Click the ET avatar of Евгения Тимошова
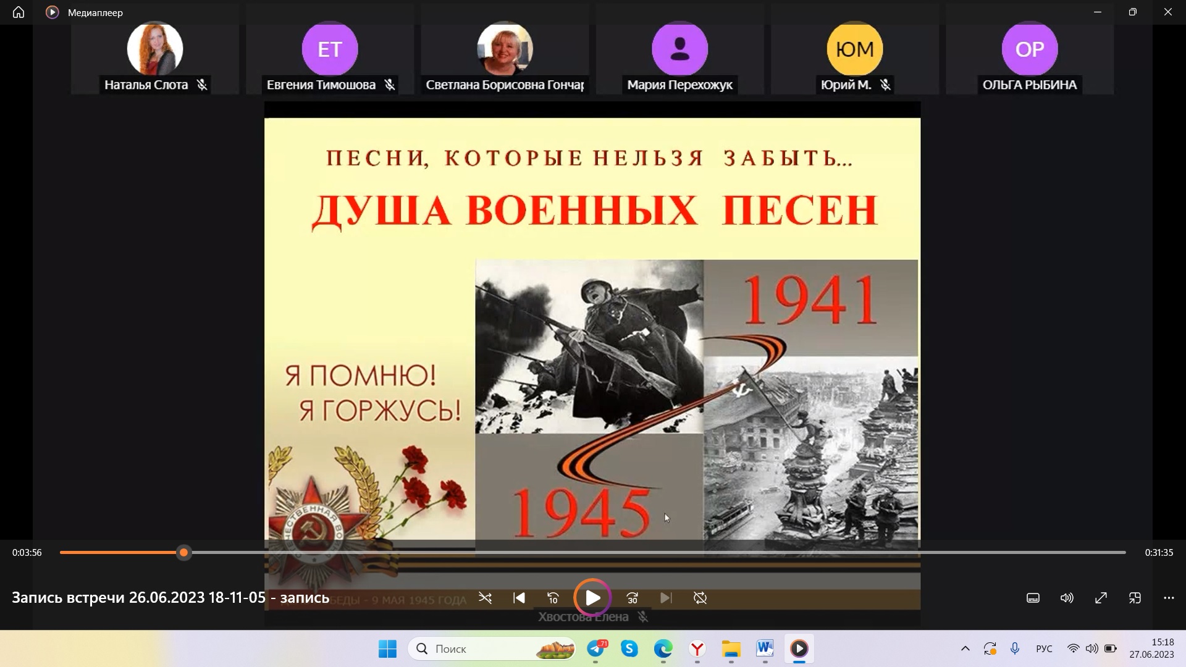Image resolution: width=1186 pixels, height=667 pixels. [330, 49]
